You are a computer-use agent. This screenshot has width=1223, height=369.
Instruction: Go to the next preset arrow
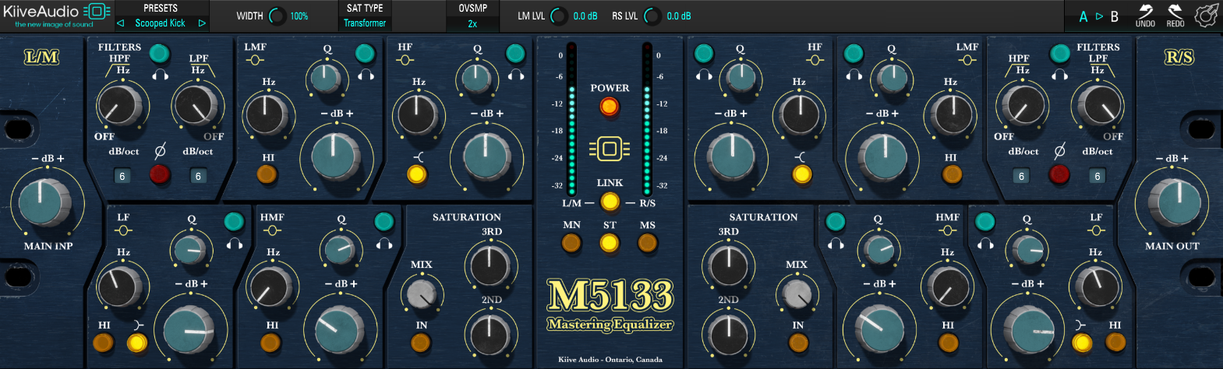(202, 23)
